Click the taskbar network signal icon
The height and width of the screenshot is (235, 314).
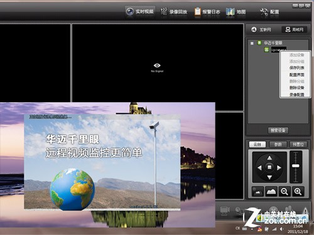click(274, 229)
